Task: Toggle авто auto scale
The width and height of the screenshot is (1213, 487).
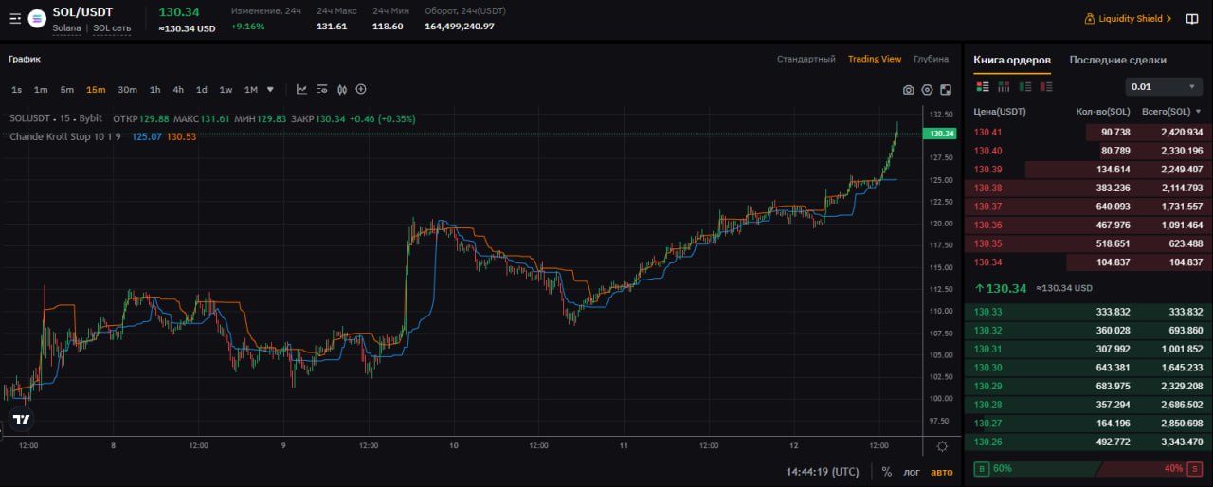Action: 942,471
